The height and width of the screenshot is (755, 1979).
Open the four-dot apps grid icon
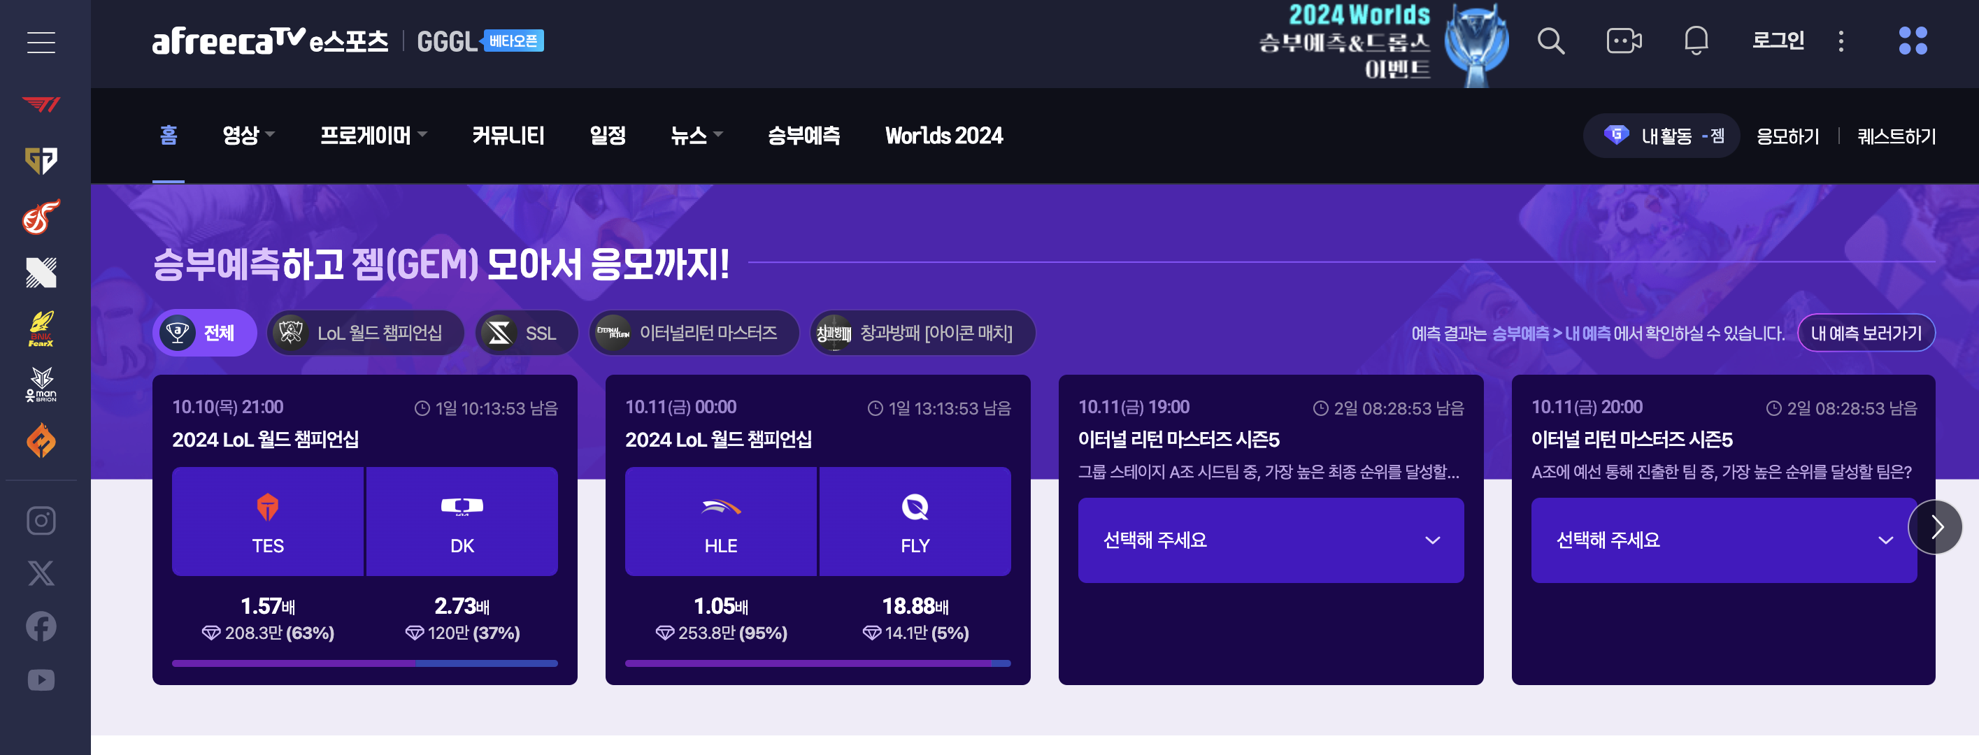(x=1912, y=41)
